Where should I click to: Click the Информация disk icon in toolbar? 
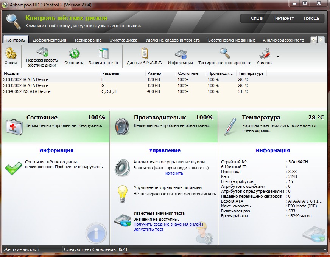(181, 54)
